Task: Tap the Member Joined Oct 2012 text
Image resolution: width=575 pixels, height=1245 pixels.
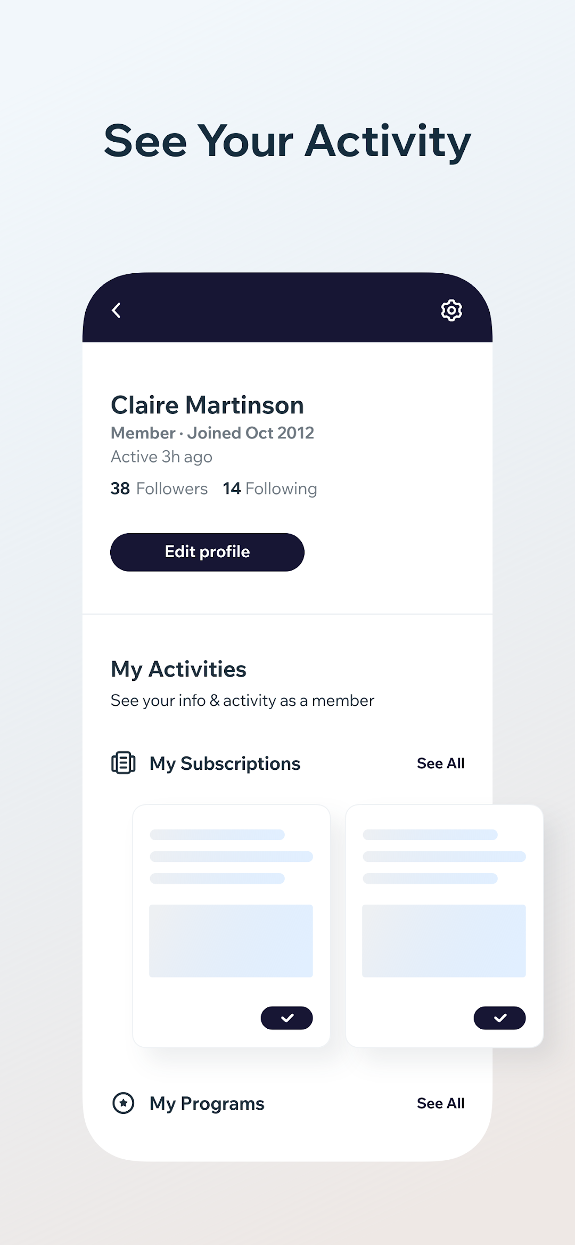Action: [212, 433]
